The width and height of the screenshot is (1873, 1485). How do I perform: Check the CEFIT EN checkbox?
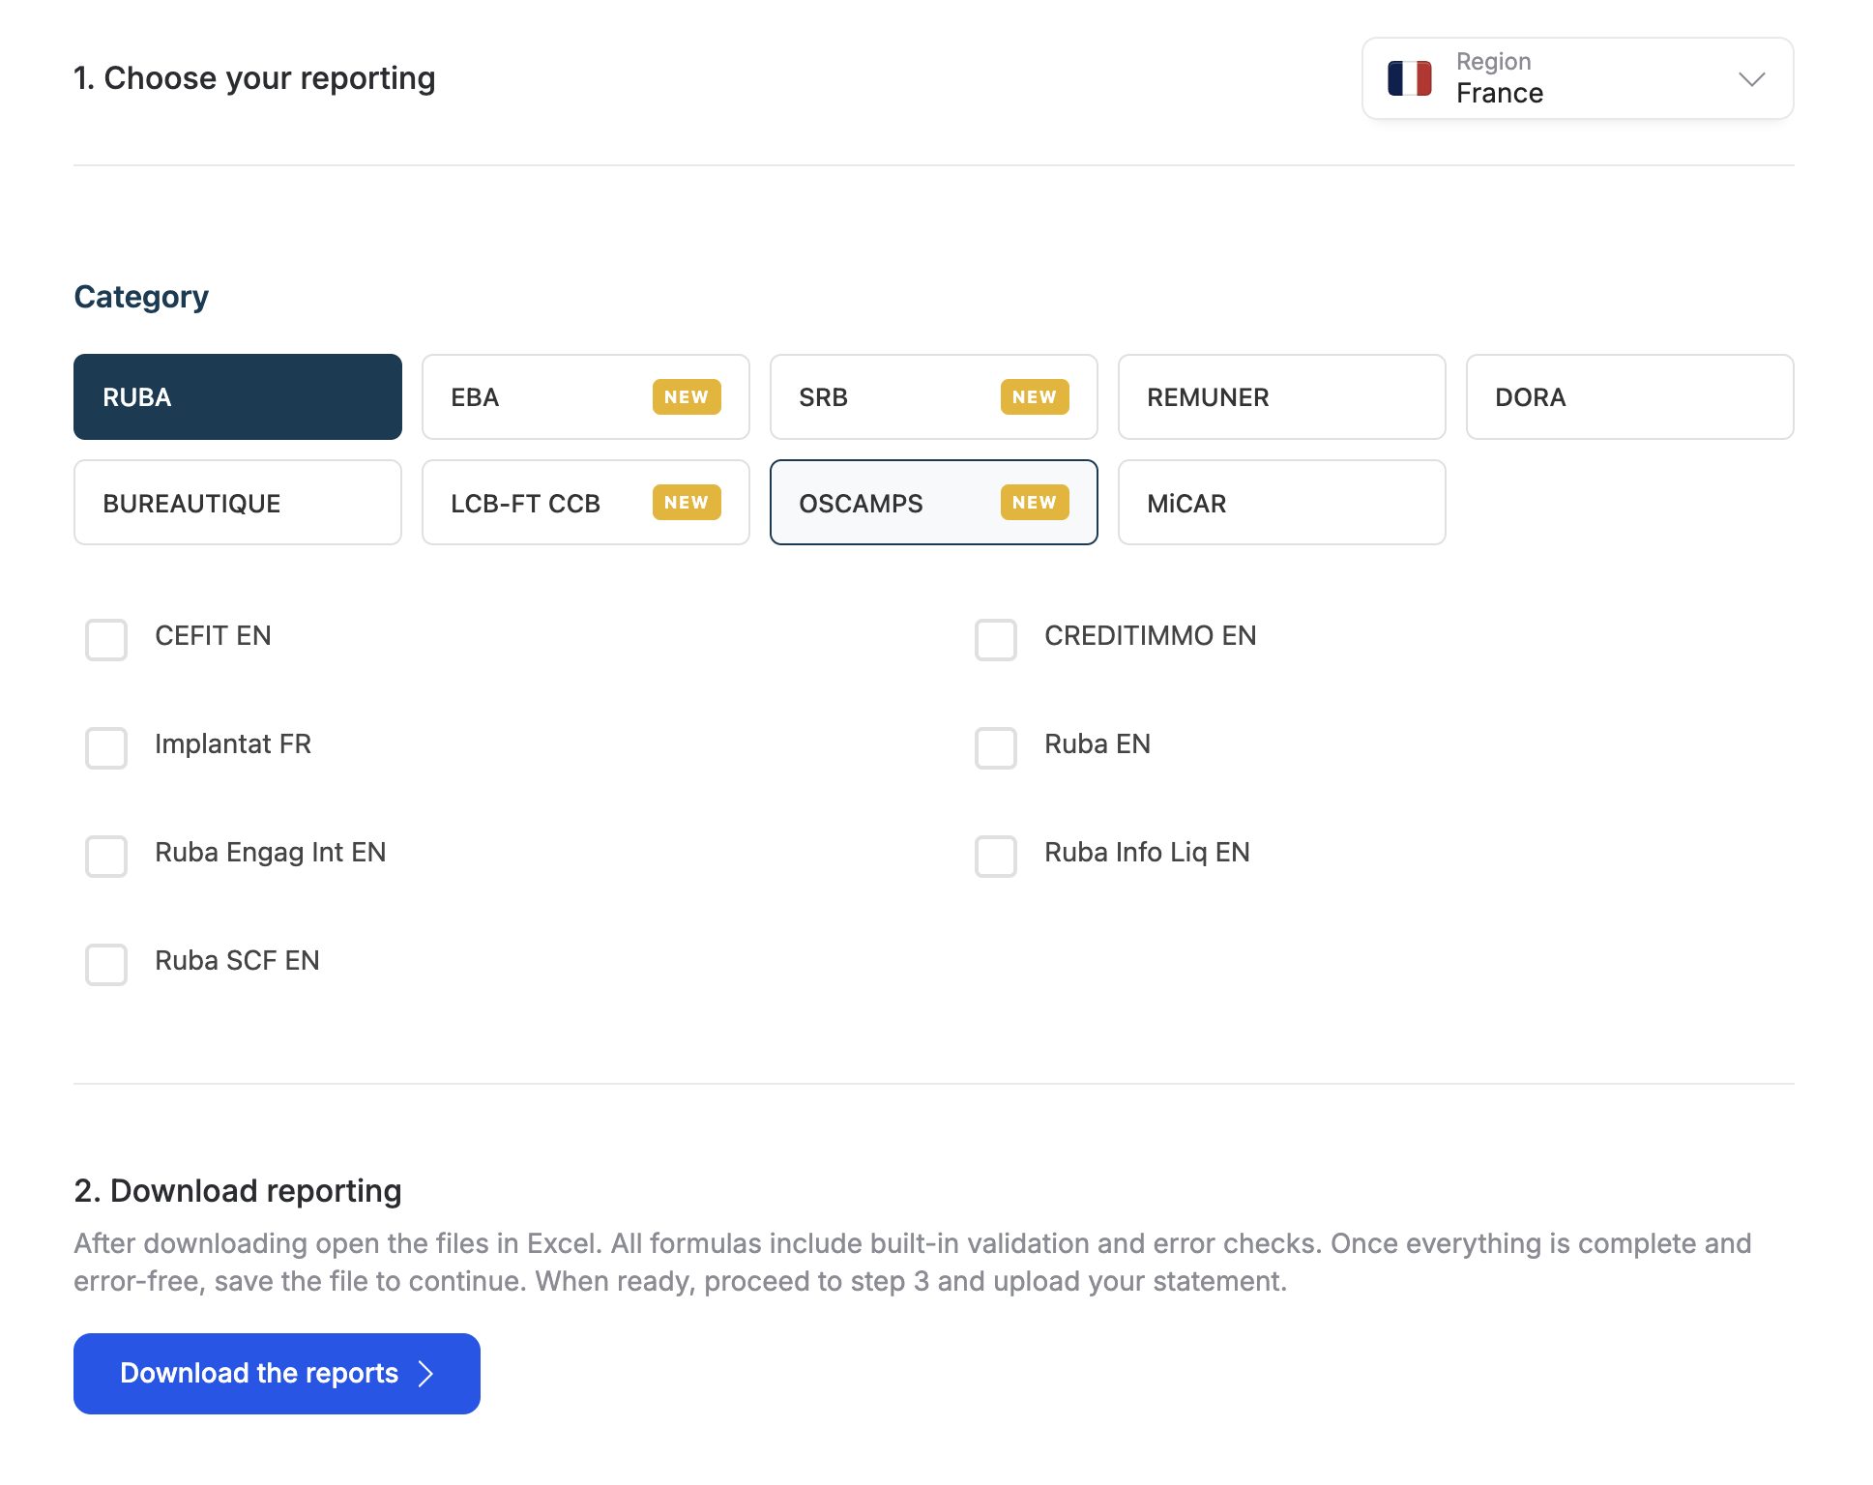click(106, 639)
